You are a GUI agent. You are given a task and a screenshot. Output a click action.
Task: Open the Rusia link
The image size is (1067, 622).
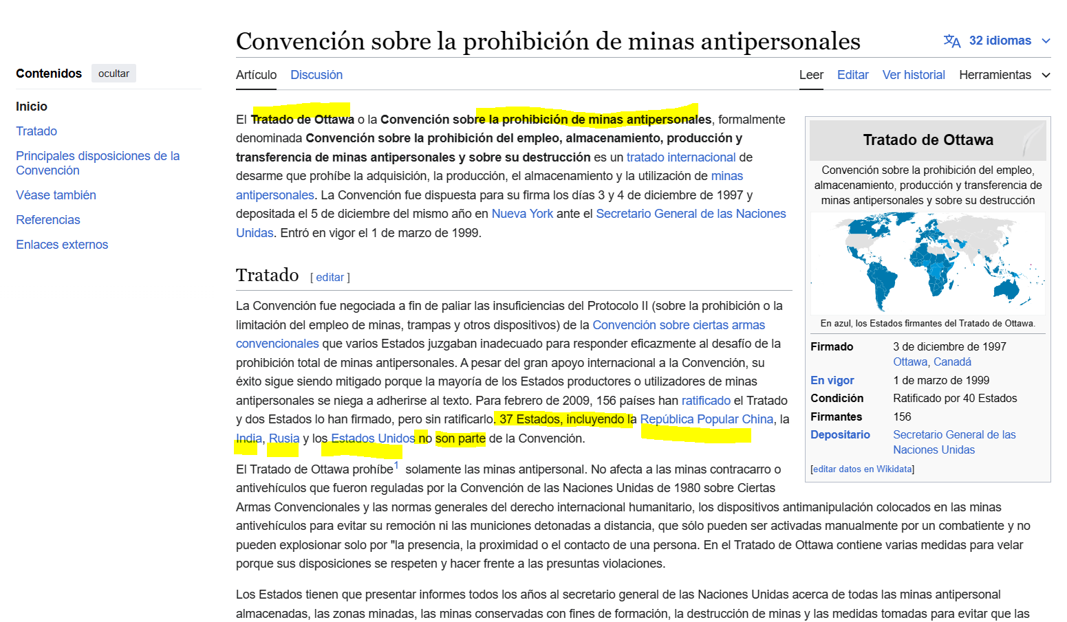coord(284,438)
